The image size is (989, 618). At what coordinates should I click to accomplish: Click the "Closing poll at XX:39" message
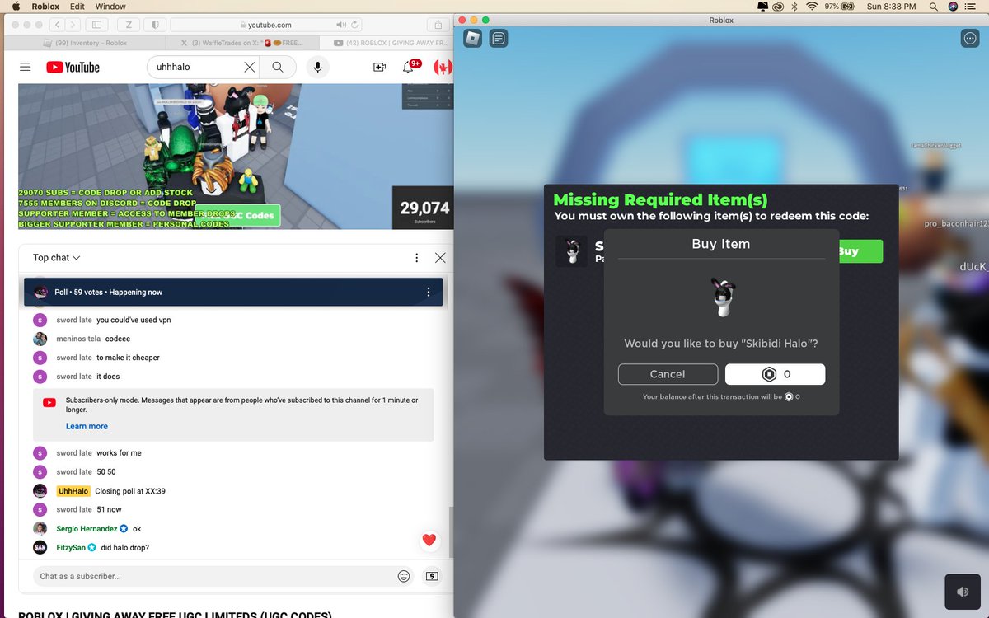tap(130, 491)
